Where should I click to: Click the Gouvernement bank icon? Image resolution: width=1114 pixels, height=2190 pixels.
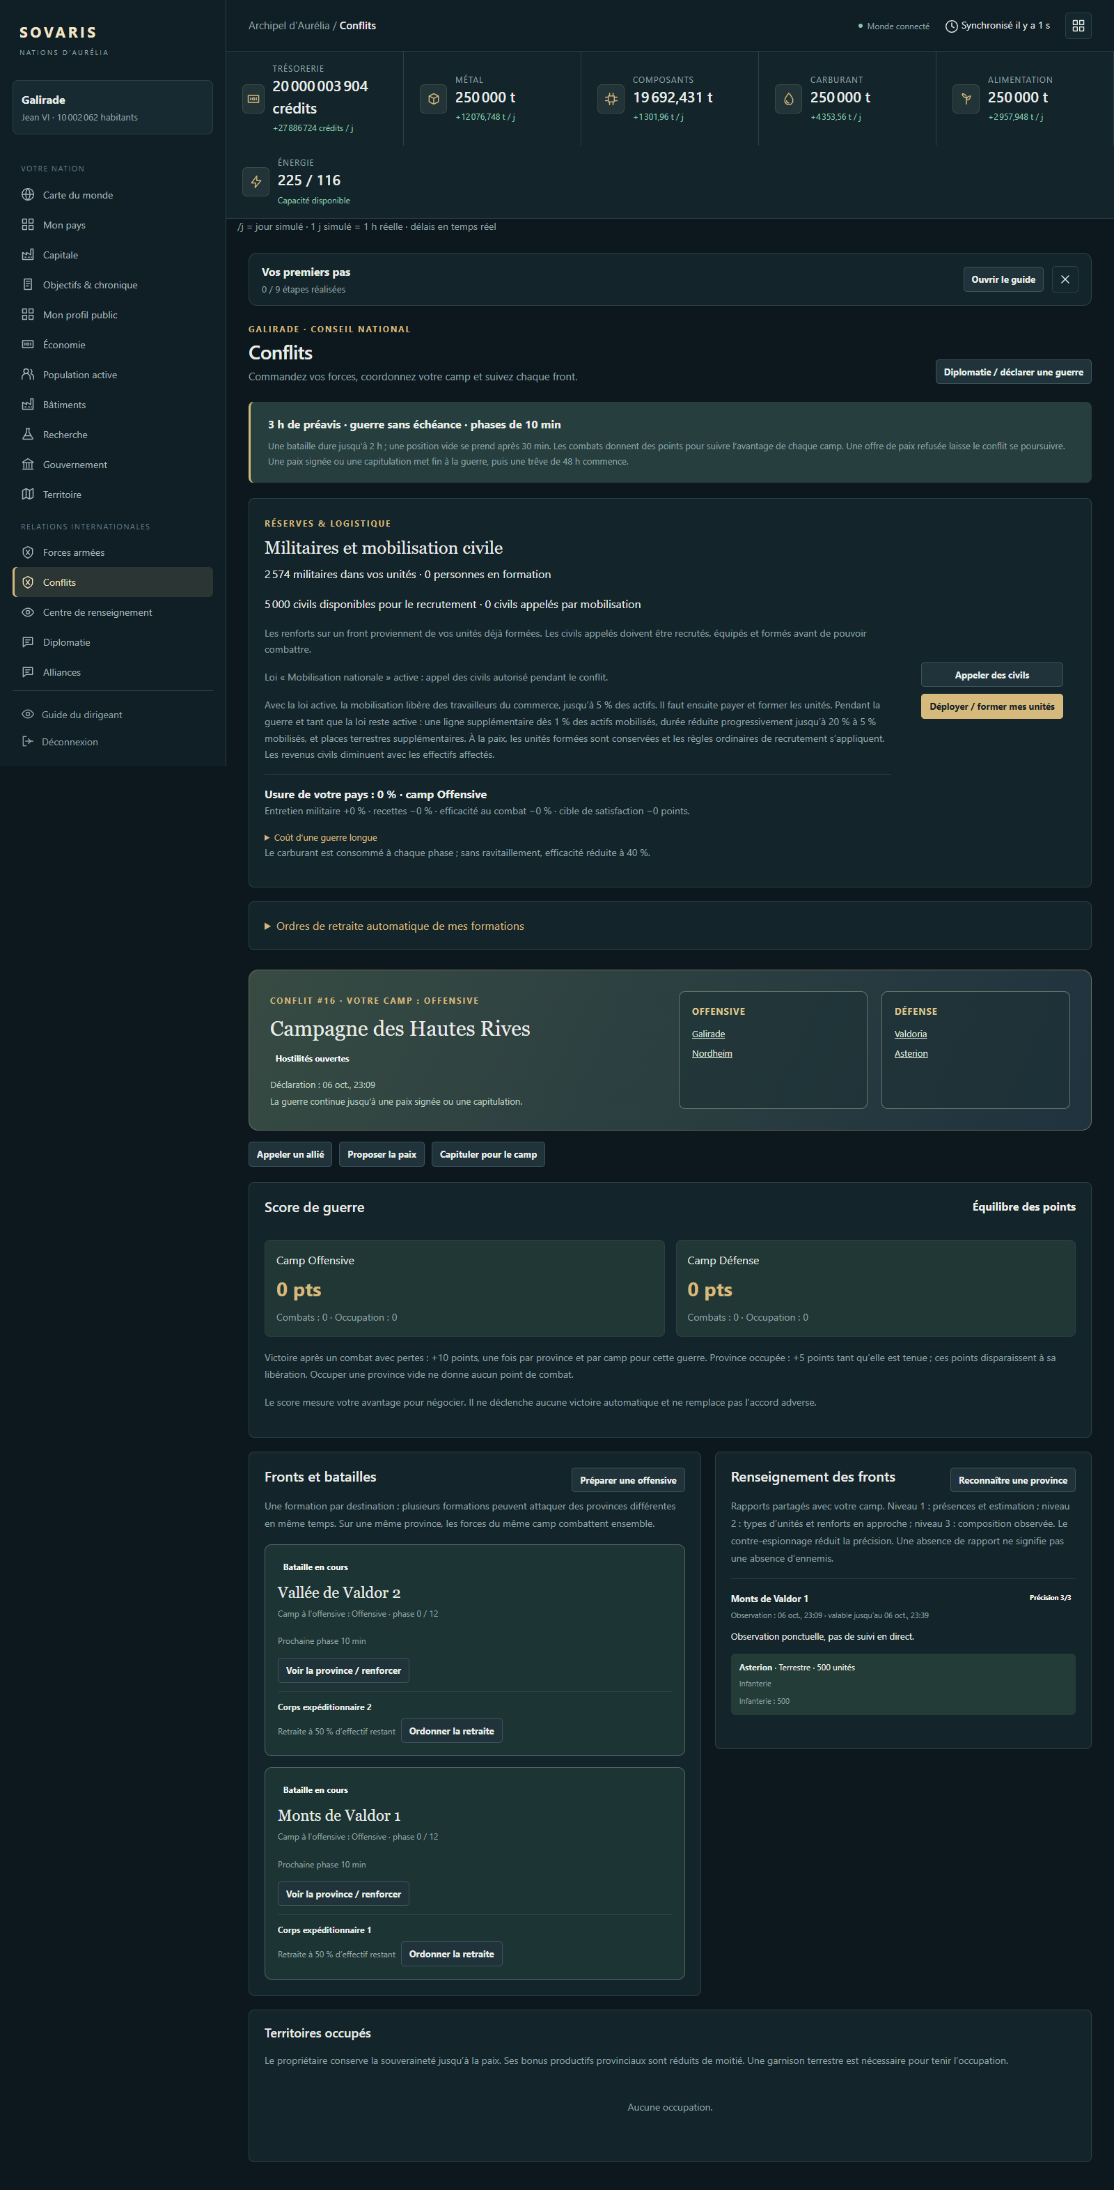[28, 464]
